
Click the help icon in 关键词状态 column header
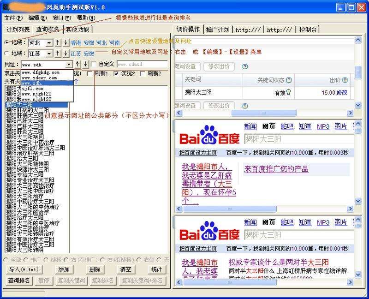pyautogui.click(x=289, y=80)
